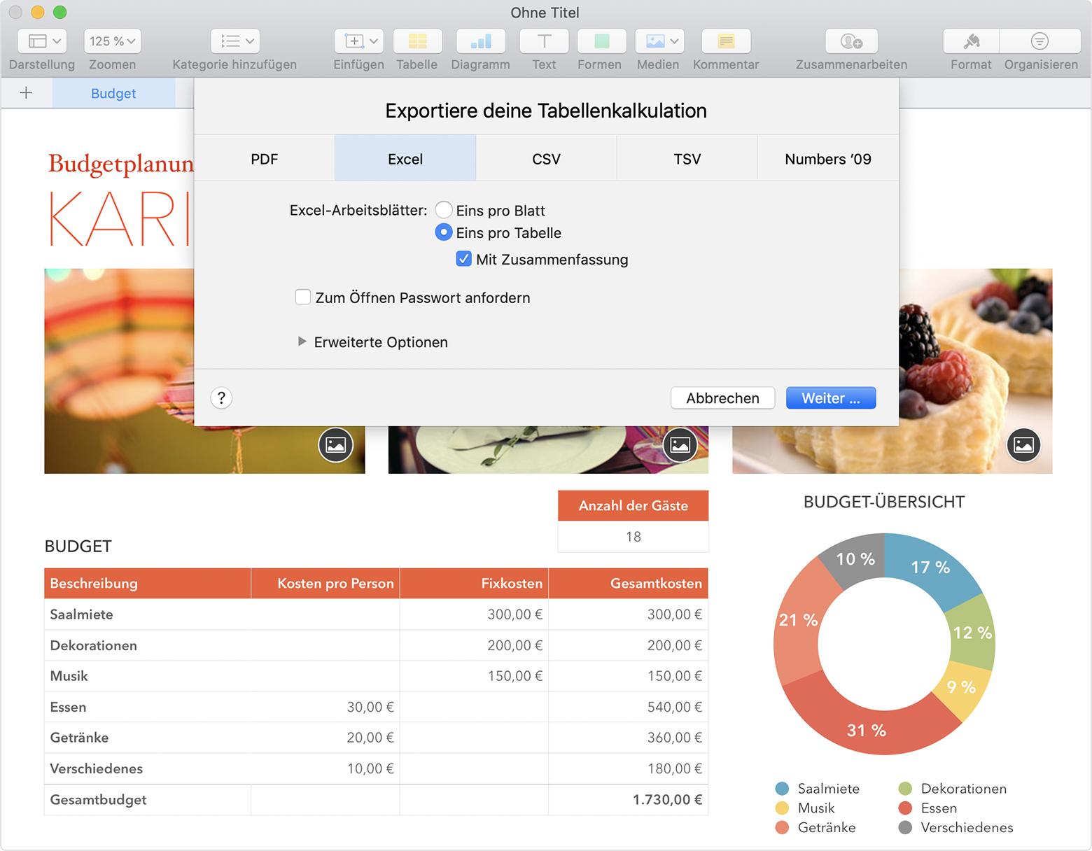The width and height of the screenshot is (1092, 851).
Task: Click the help question mark button
Action: point(221,398)
